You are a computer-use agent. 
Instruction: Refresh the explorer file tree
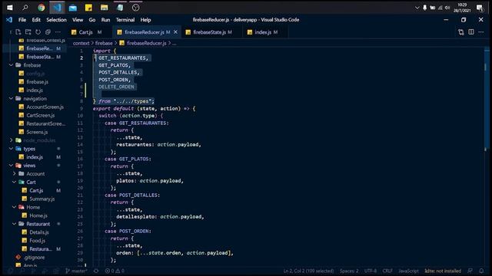(x=38, y=32)
